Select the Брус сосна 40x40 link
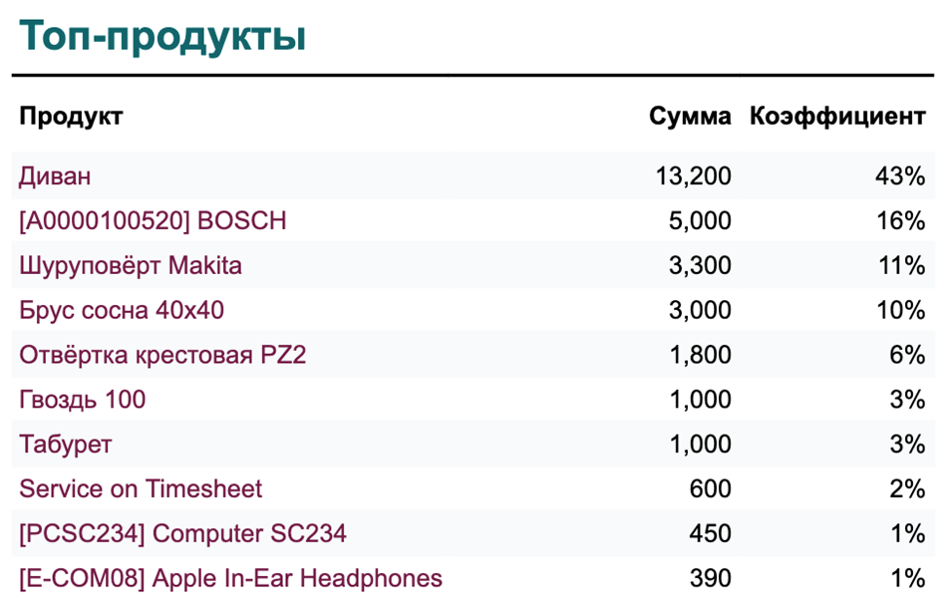 pos(122,310)
